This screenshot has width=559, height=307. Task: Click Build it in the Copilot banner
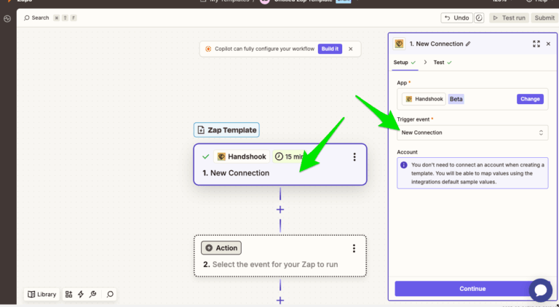click(x=330, y=49)
